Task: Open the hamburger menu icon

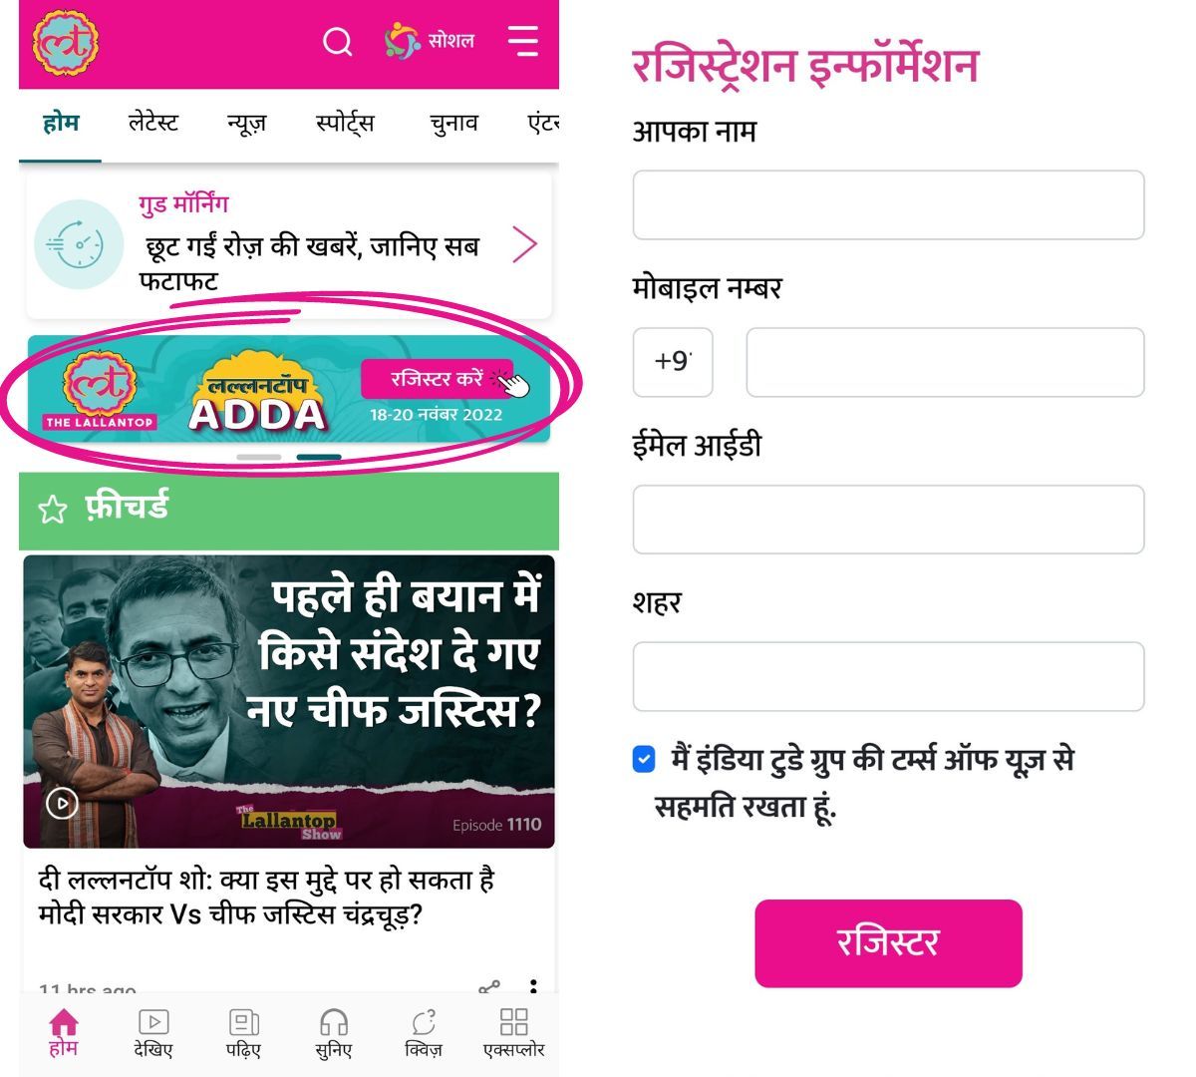Action: point(522,41)
